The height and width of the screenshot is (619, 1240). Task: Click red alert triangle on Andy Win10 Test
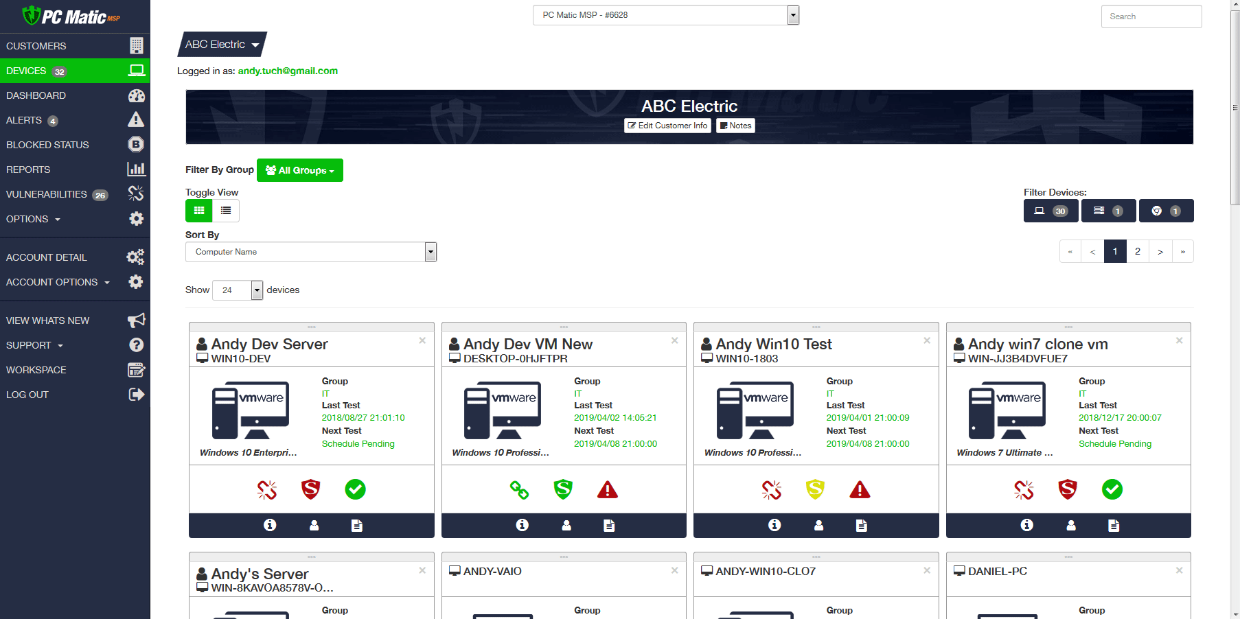coord(860,489)
